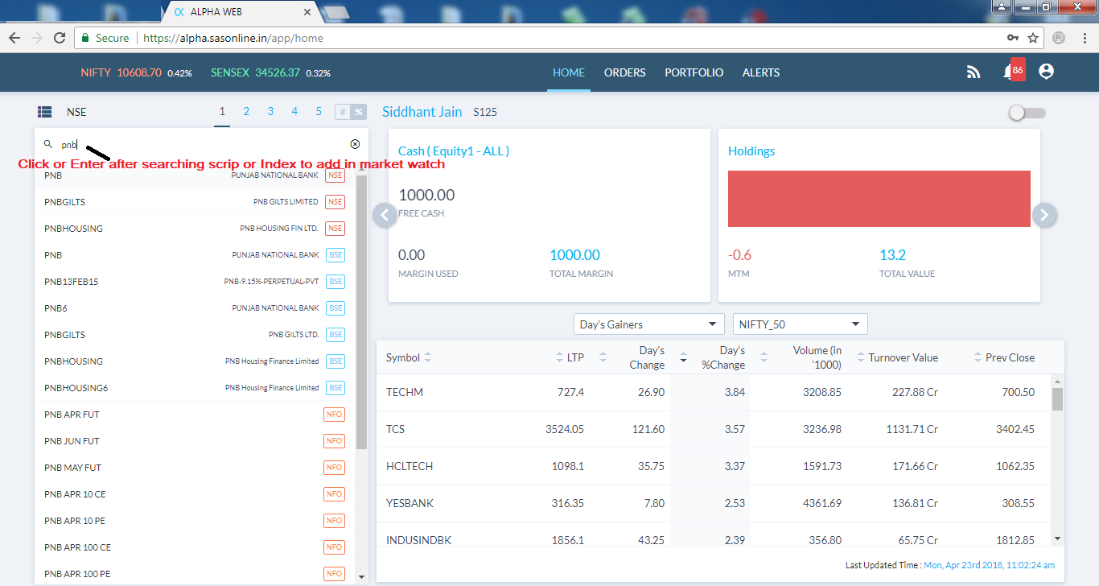Select PNB APR 10 CE result
Screen dimensions: 1099x586
click(195, 493)
